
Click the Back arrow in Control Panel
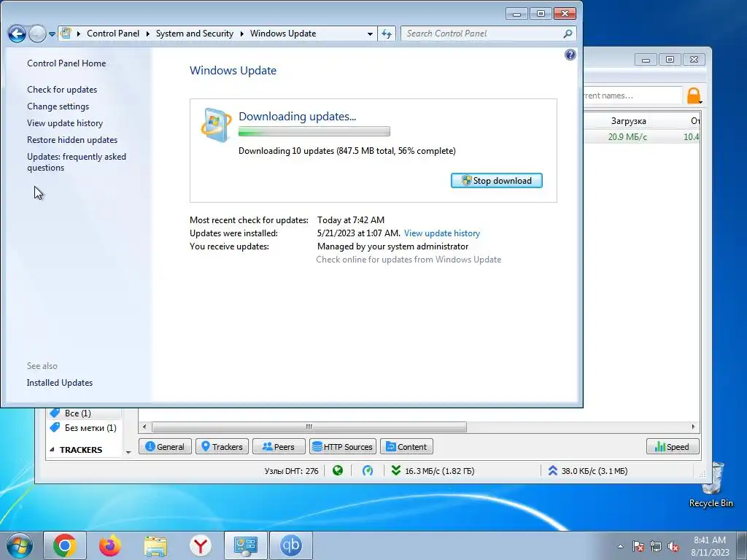click(18, 34)
